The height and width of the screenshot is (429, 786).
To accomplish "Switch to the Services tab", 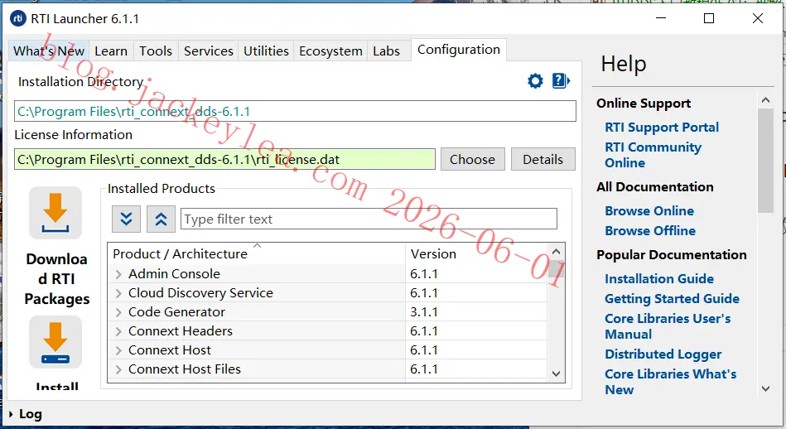I will tap(208, 51).
